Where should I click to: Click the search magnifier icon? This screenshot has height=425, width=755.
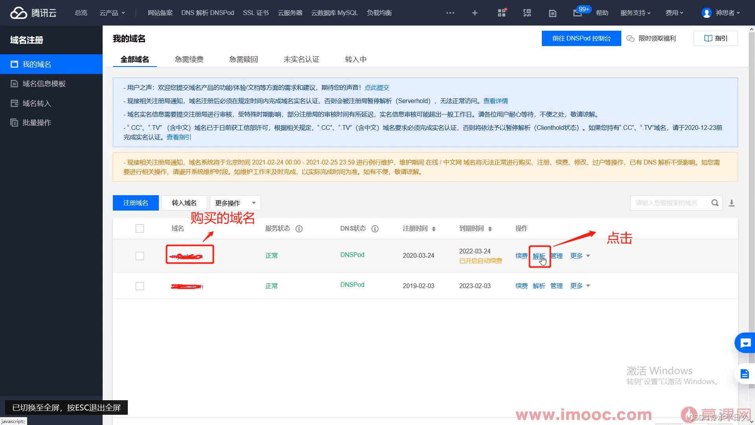[x=714, y=203]
